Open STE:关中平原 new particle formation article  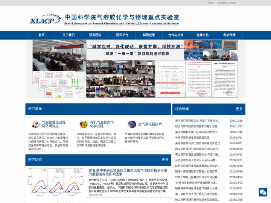tap(128, 172)
